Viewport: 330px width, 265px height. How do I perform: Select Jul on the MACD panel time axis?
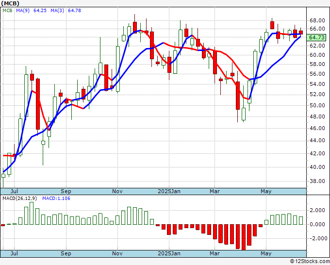(14, 253)
